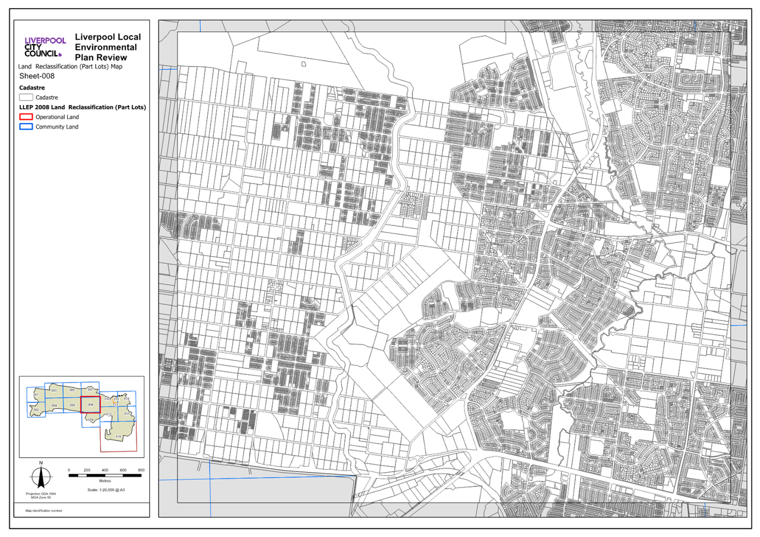Screen dimensions: 760x537
Task: Select sheet 003 tile in the index map
Action: coord(54,390)
